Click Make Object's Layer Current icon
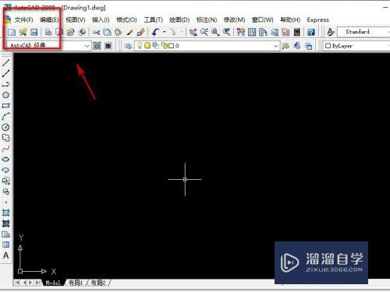 (285, 46)
